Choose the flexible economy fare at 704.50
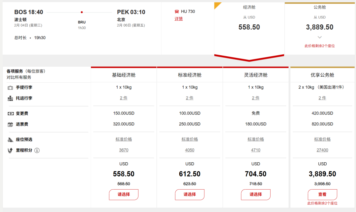This screenshot has height=212, width=356. point(255,195)
